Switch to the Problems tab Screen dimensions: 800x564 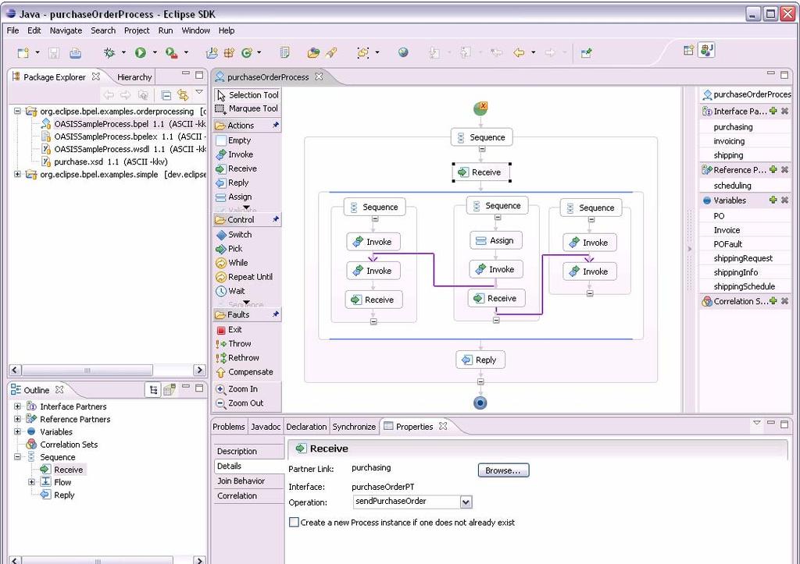pos(229,427)
